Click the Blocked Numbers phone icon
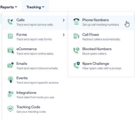Screen dimensions: 135x120 (76, 50)
